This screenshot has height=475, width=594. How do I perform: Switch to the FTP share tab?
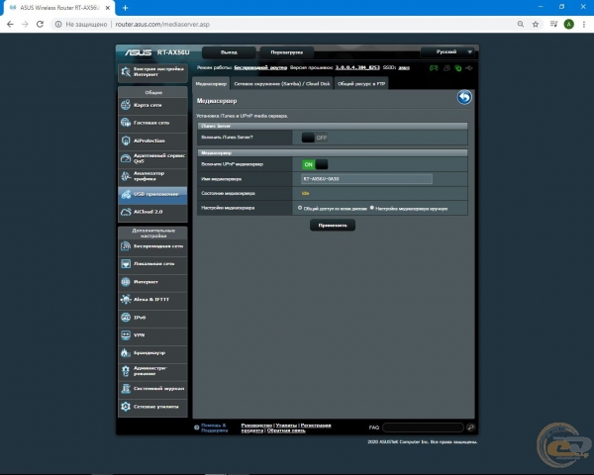point(361,84)
